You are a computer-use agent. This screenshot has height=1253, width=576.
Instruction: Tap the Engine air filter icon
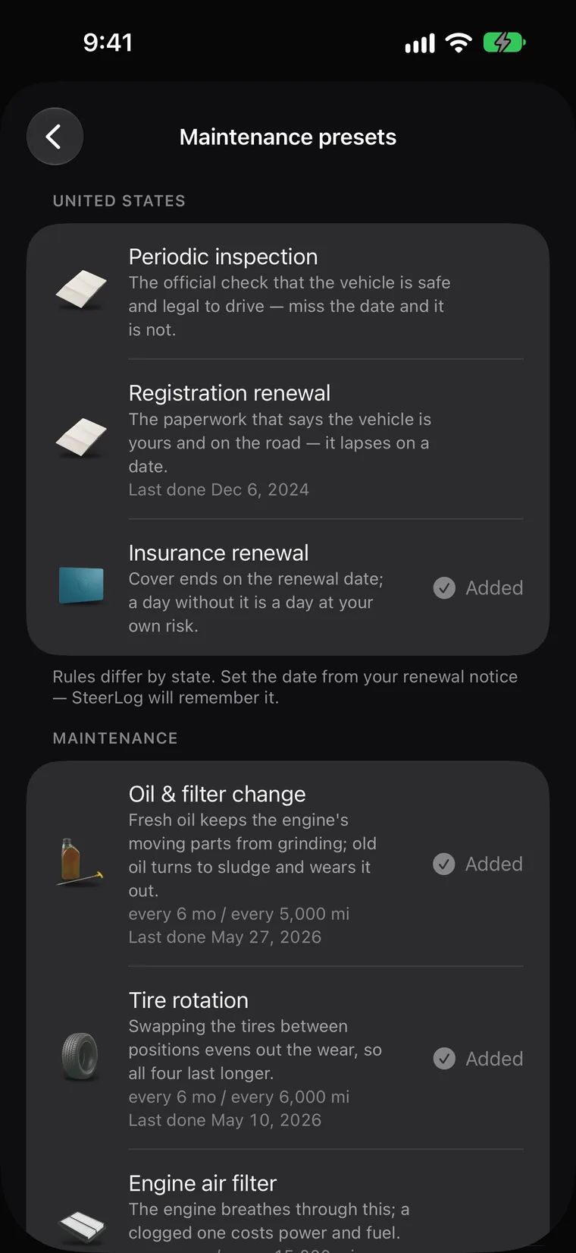click(81, 1223)
